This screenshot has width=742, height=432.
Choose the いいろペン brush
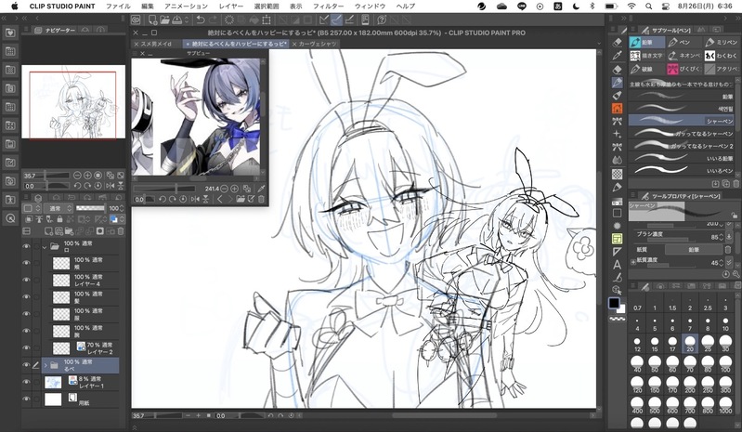(682, 170)
